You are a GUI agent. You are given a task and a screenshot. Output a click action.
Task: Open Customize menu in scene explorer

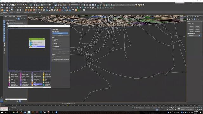click(18, 17)
